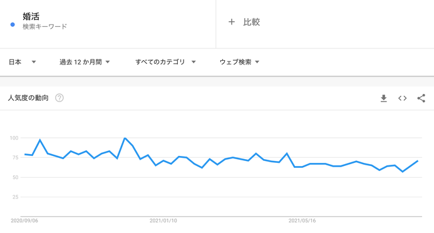Open help for 人気度の動向
Screen dimensions: 434x233
click(x=59, y=98)
